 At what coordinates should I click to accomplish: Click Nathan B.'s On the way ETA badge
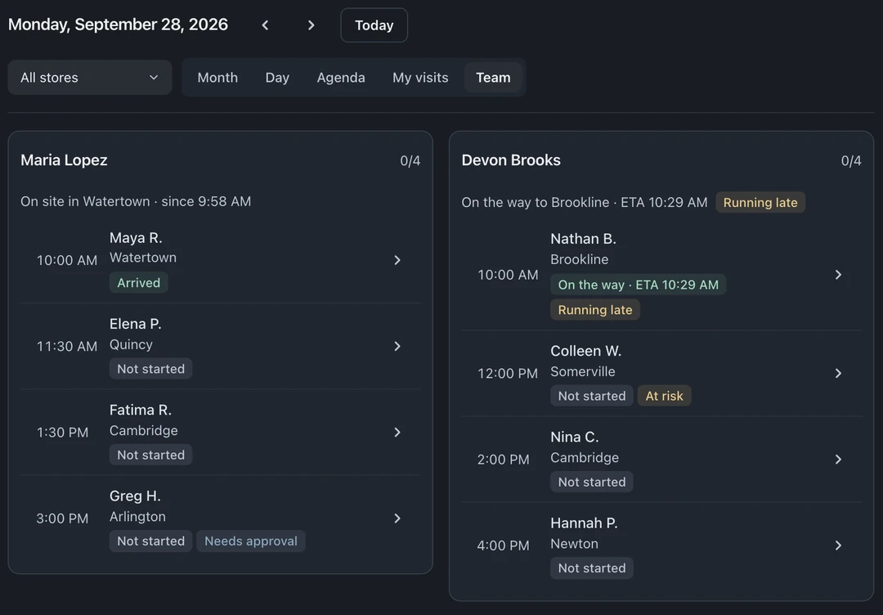click(x=638, y=285)
